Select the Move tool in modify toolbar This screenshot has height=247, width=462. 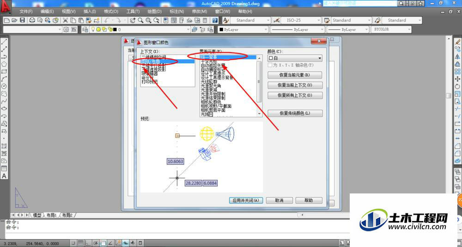(457, 79)
